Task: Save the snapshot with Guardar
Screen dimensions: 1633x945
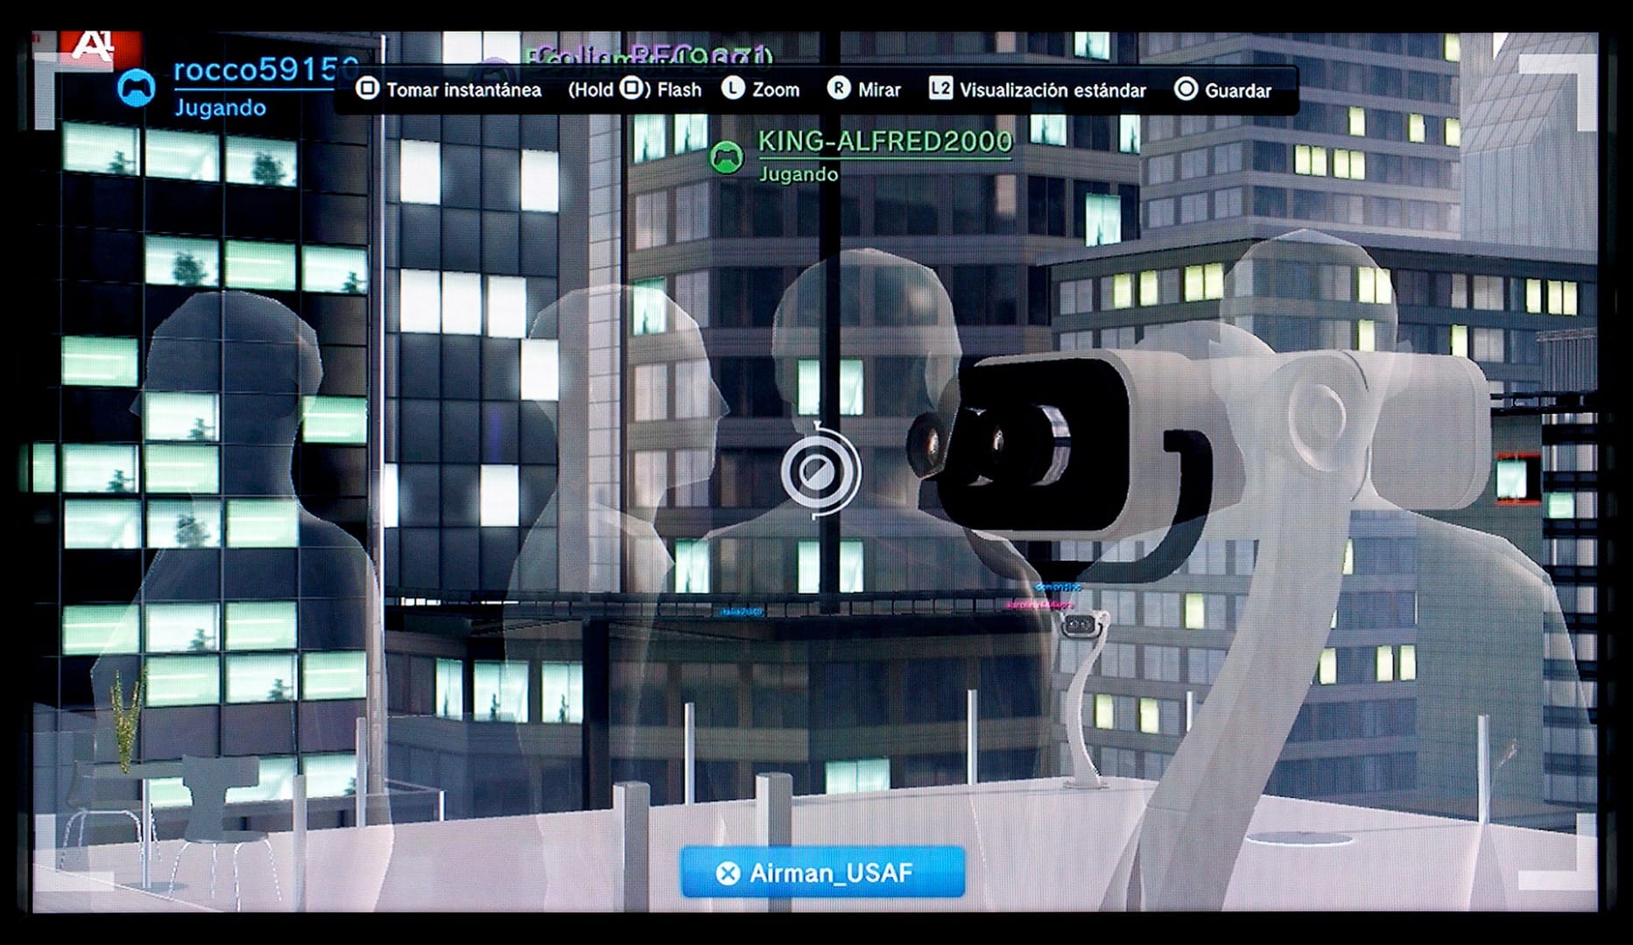Action: 1238,90
